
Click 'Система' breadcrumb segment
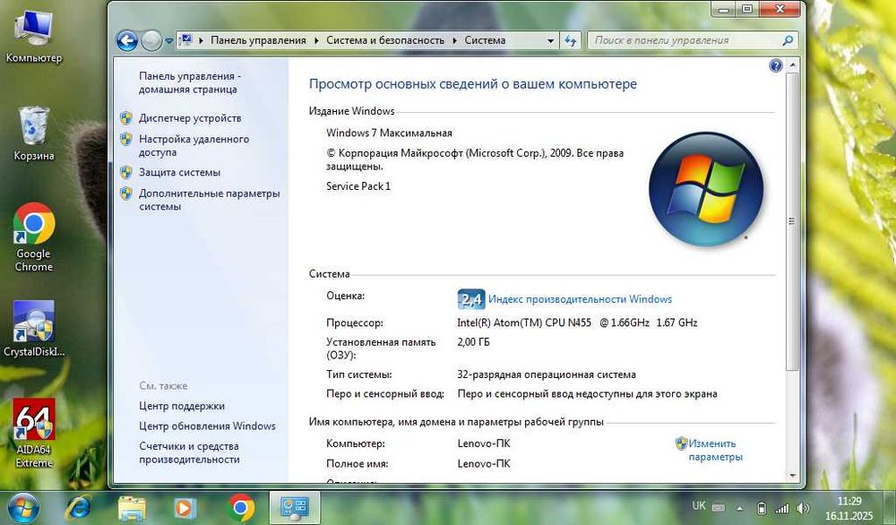485,40
